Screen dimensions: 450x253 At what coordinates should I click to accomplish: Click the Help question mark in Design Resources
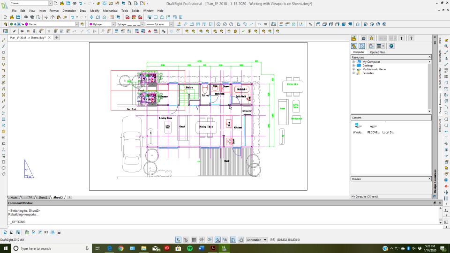[x=411, y=38]
